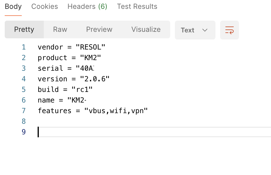Select the Pretty view button
This screenshot has width=271, height=175.
coord(24,29)
